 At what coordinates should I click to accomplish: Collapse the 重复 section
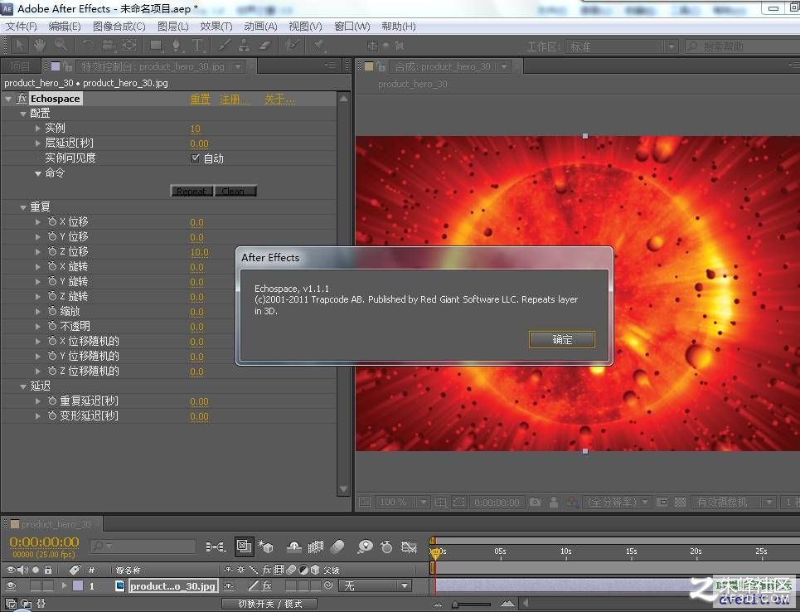(23, 207)
